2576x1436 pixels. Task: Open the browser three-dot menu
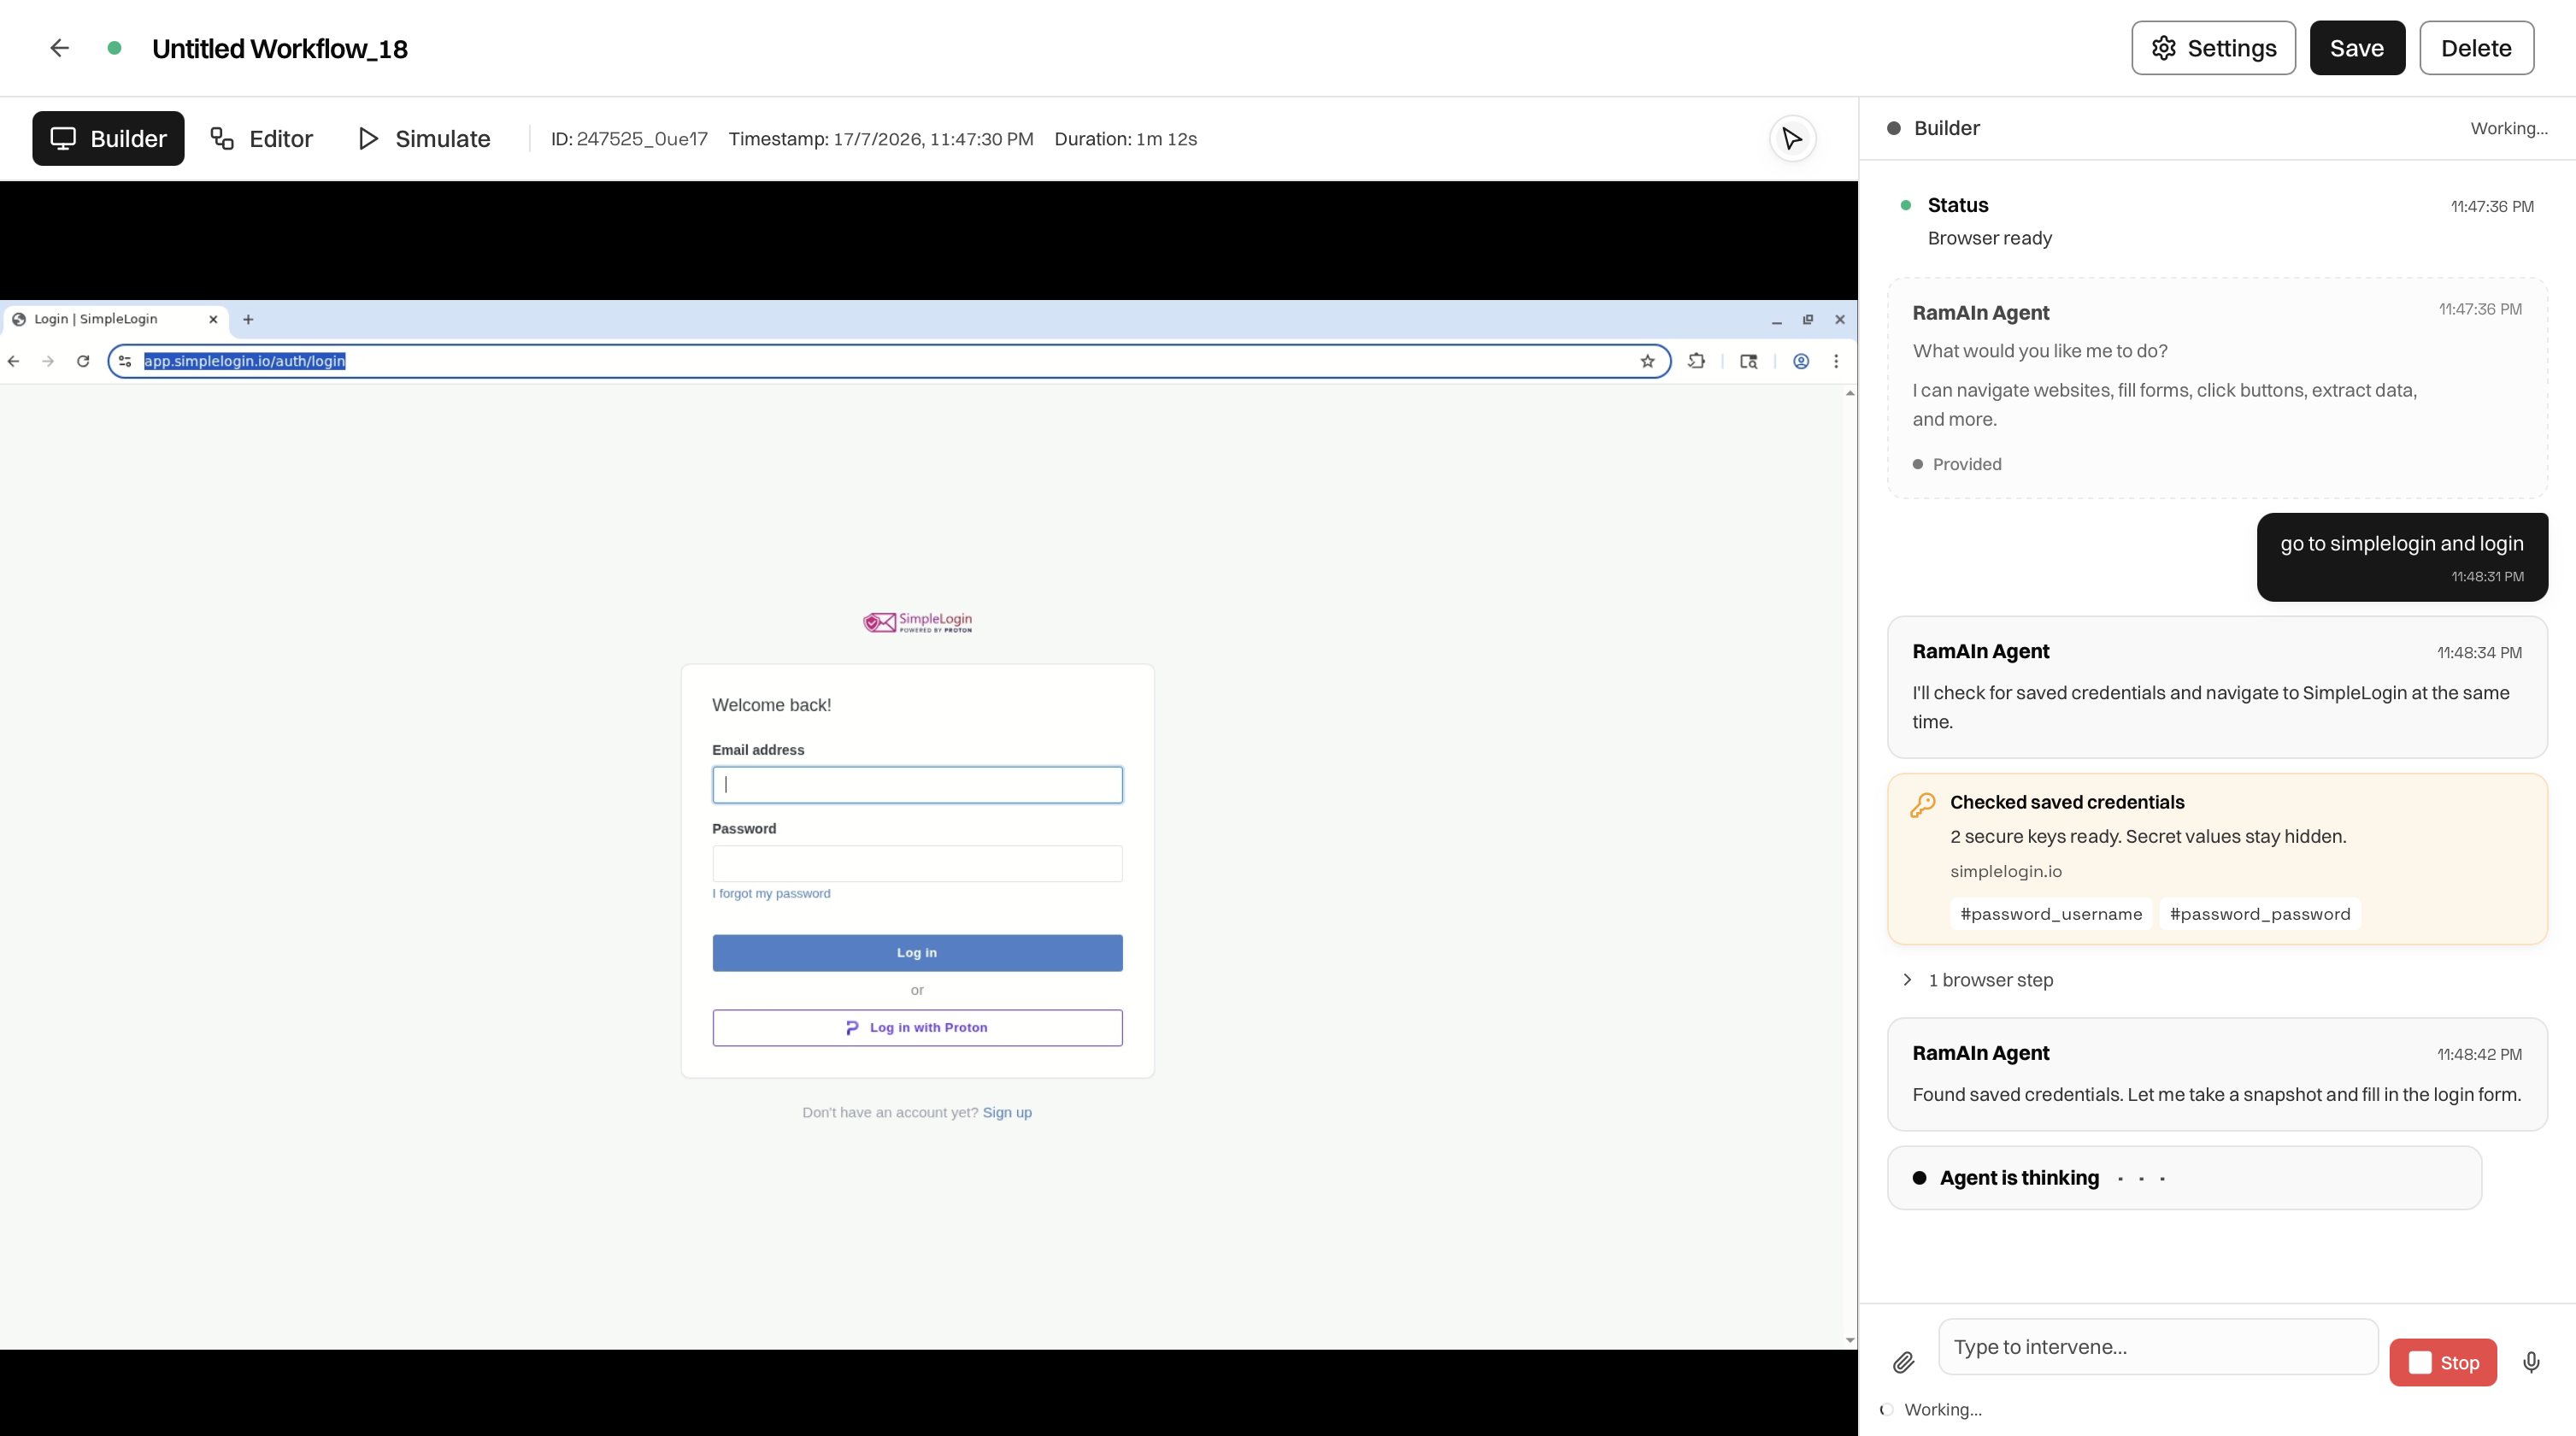(1836, 361)
